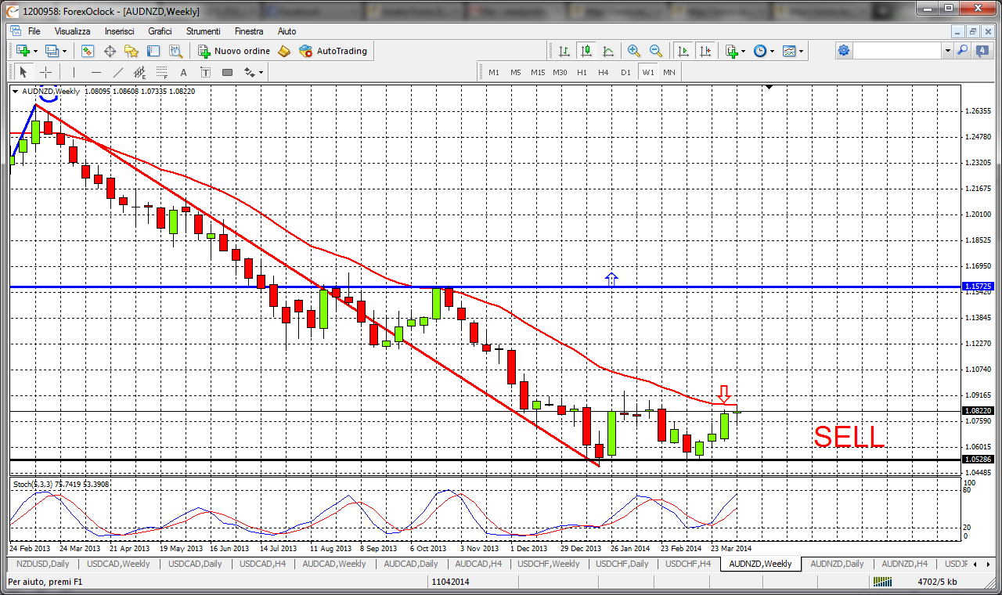Expand the new chart dropdown arrow

[35, 51]
